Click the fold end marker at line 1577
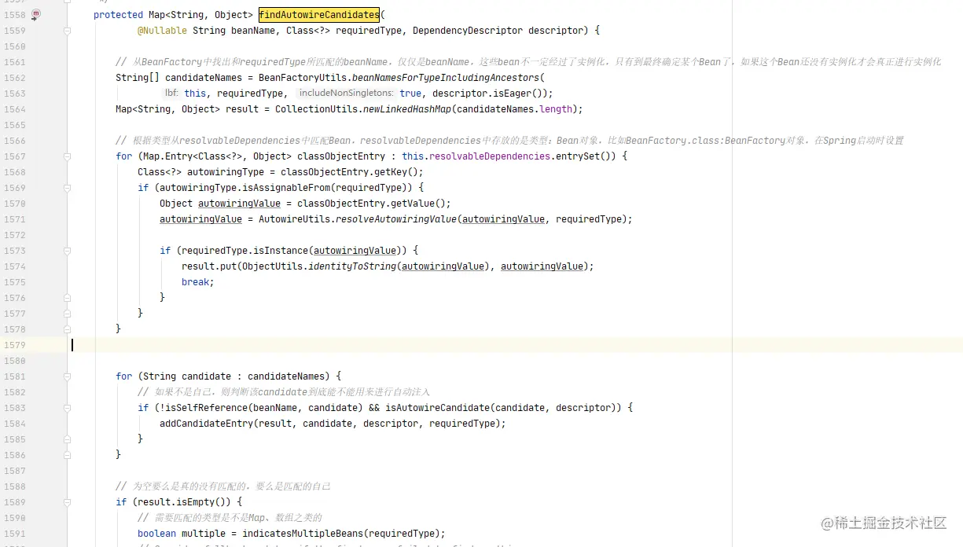This screenshot has height=547, width=963. pos(68,314)
